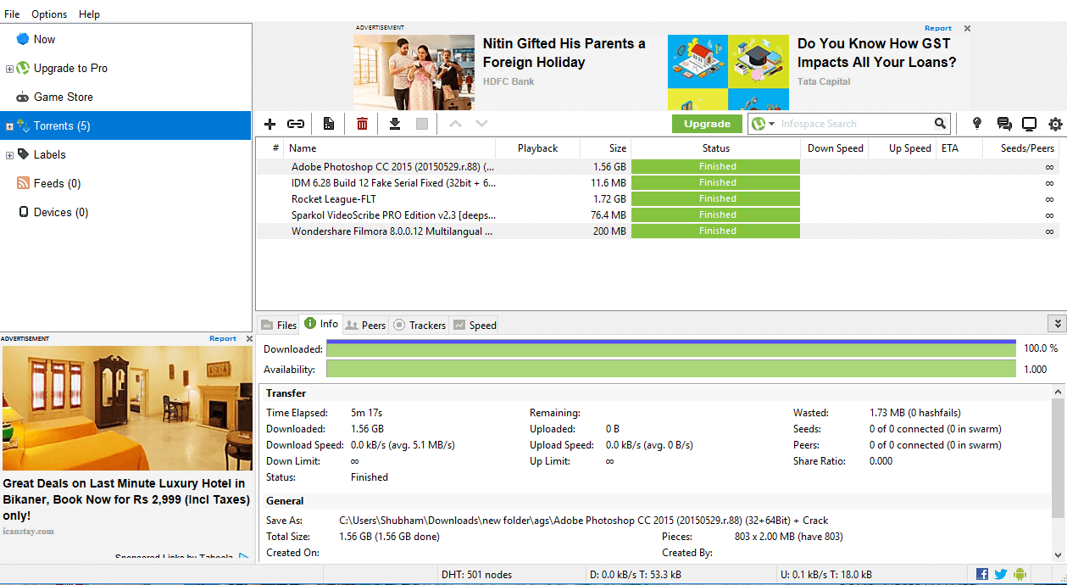Click the Remote monitor icon in toolbar
Image resolution: width=1067 pixels, height=585 pixels.
[1029, 124]
